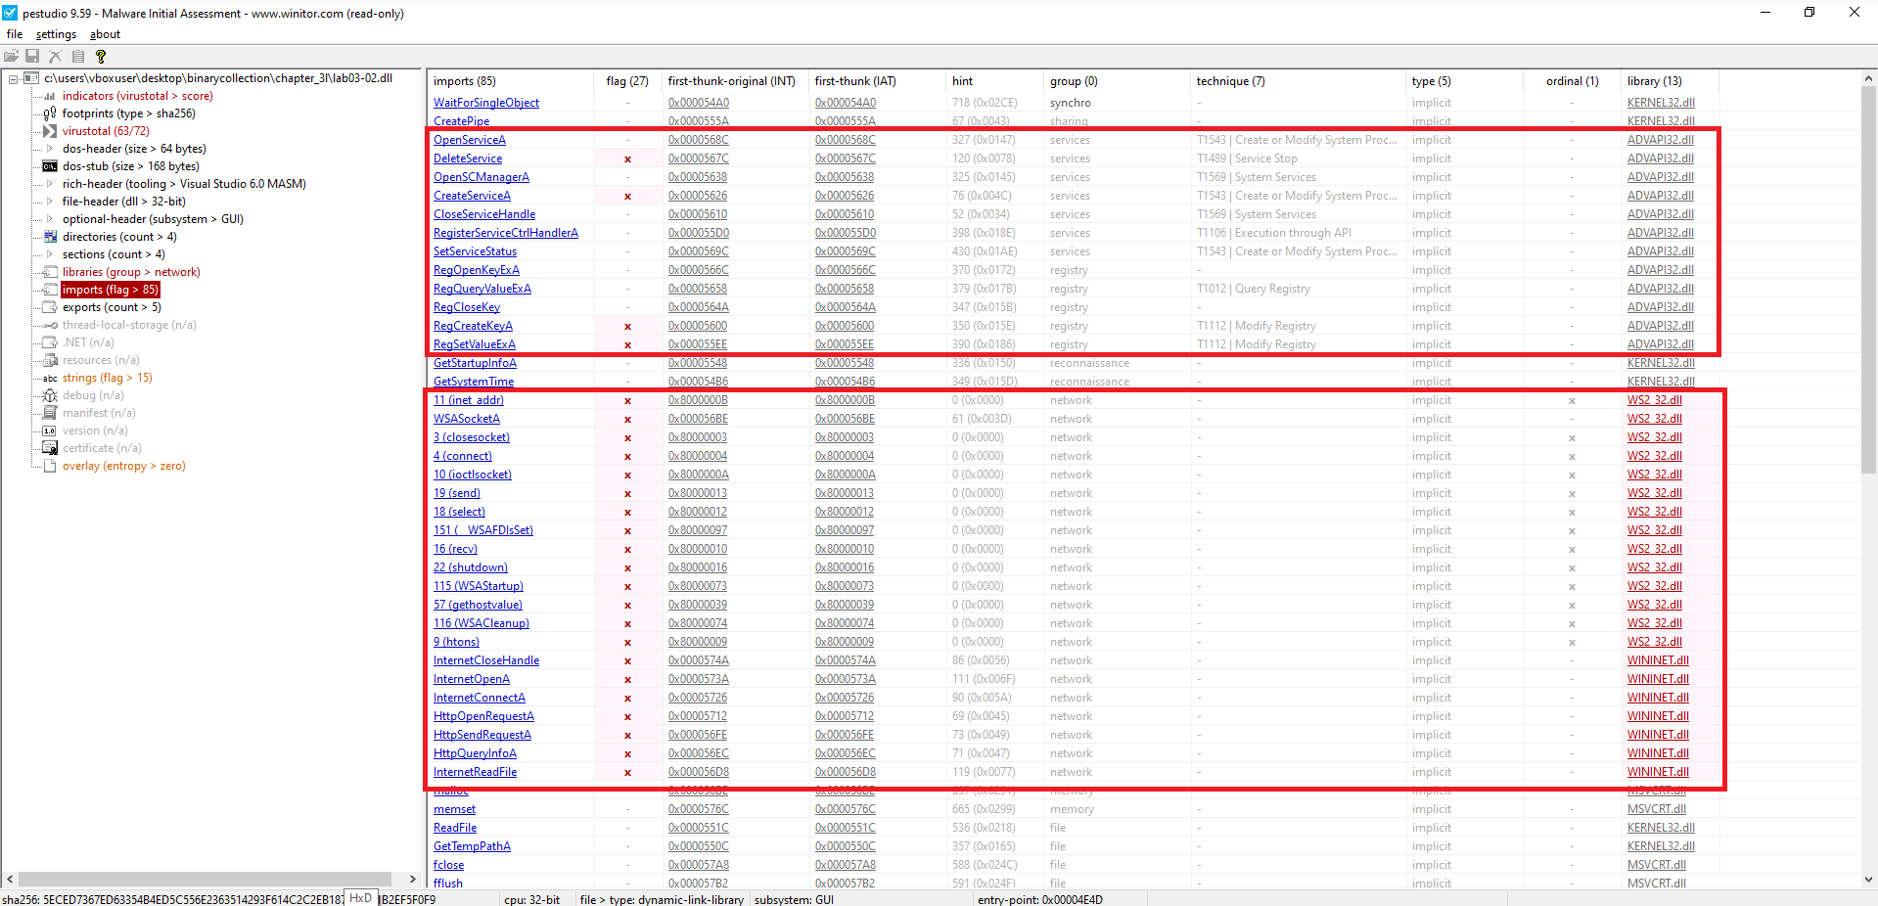Click the save icon in the toolbar
Screen dimensions: 1878x906
click(x=32, y=57)
